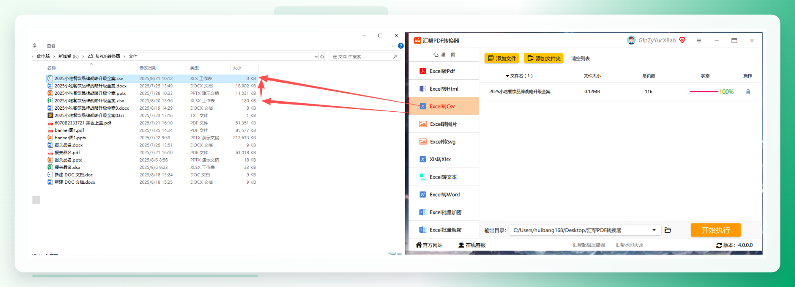Click the 总页数 column header
795x287 pixels.
[649, 76]
